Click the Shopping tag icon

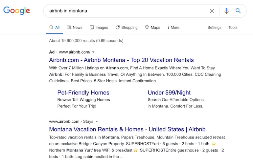point(117,28)
